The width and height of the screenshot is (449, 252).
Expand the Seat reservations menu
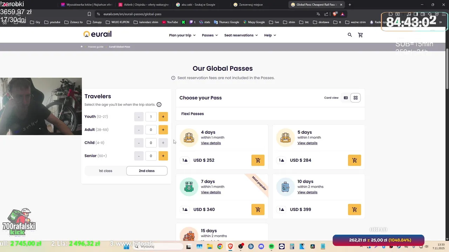click(x=241, y=35)
